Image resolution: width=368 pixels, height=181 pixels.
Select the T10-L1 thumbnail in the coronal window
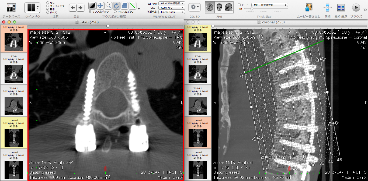point(198,101)
